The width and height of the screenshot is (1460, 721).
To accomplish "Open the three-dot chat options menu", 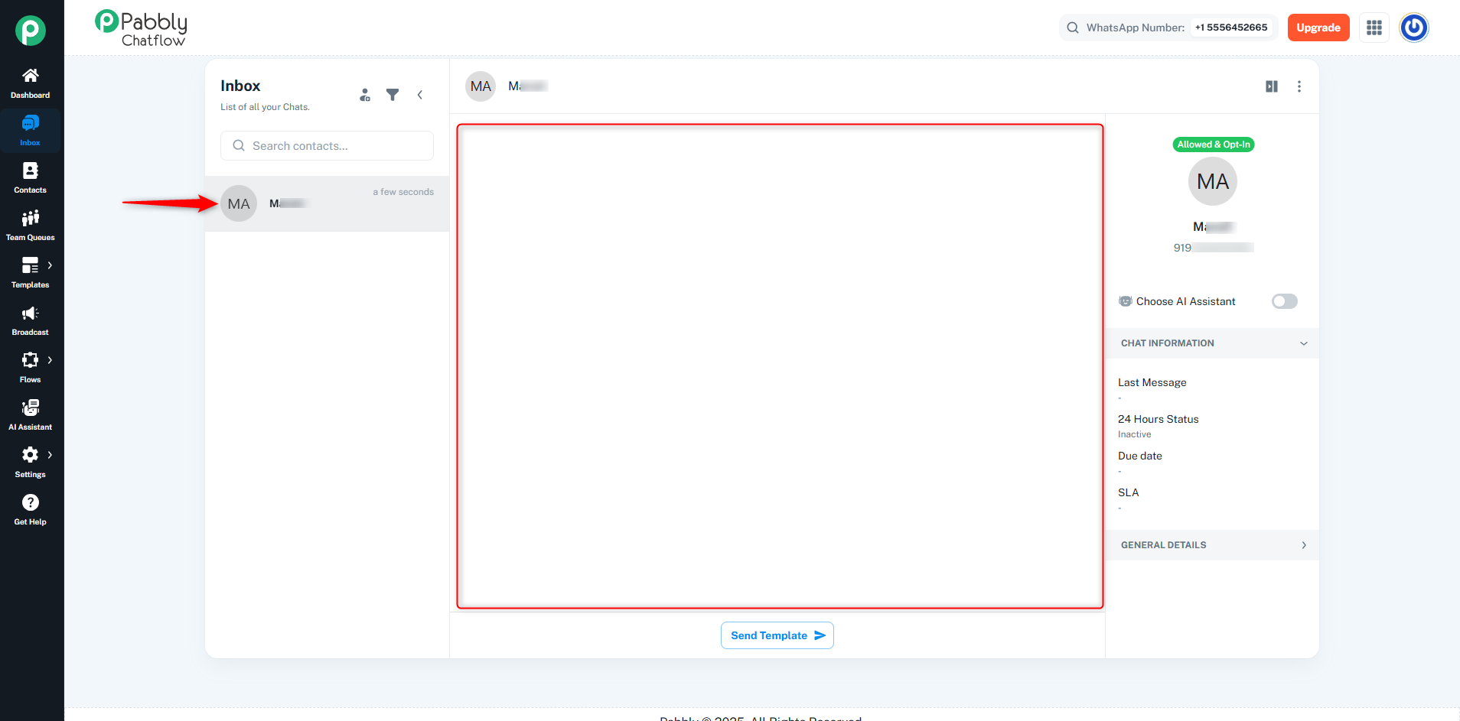I will coord(1299,86).
